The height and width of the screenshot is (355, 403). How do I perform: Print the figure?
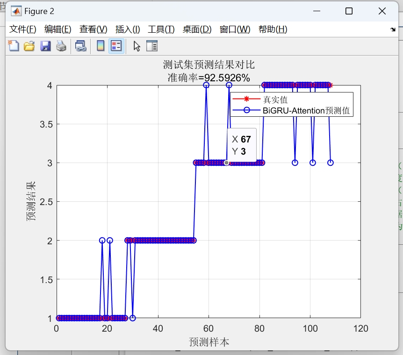point(61,46)
